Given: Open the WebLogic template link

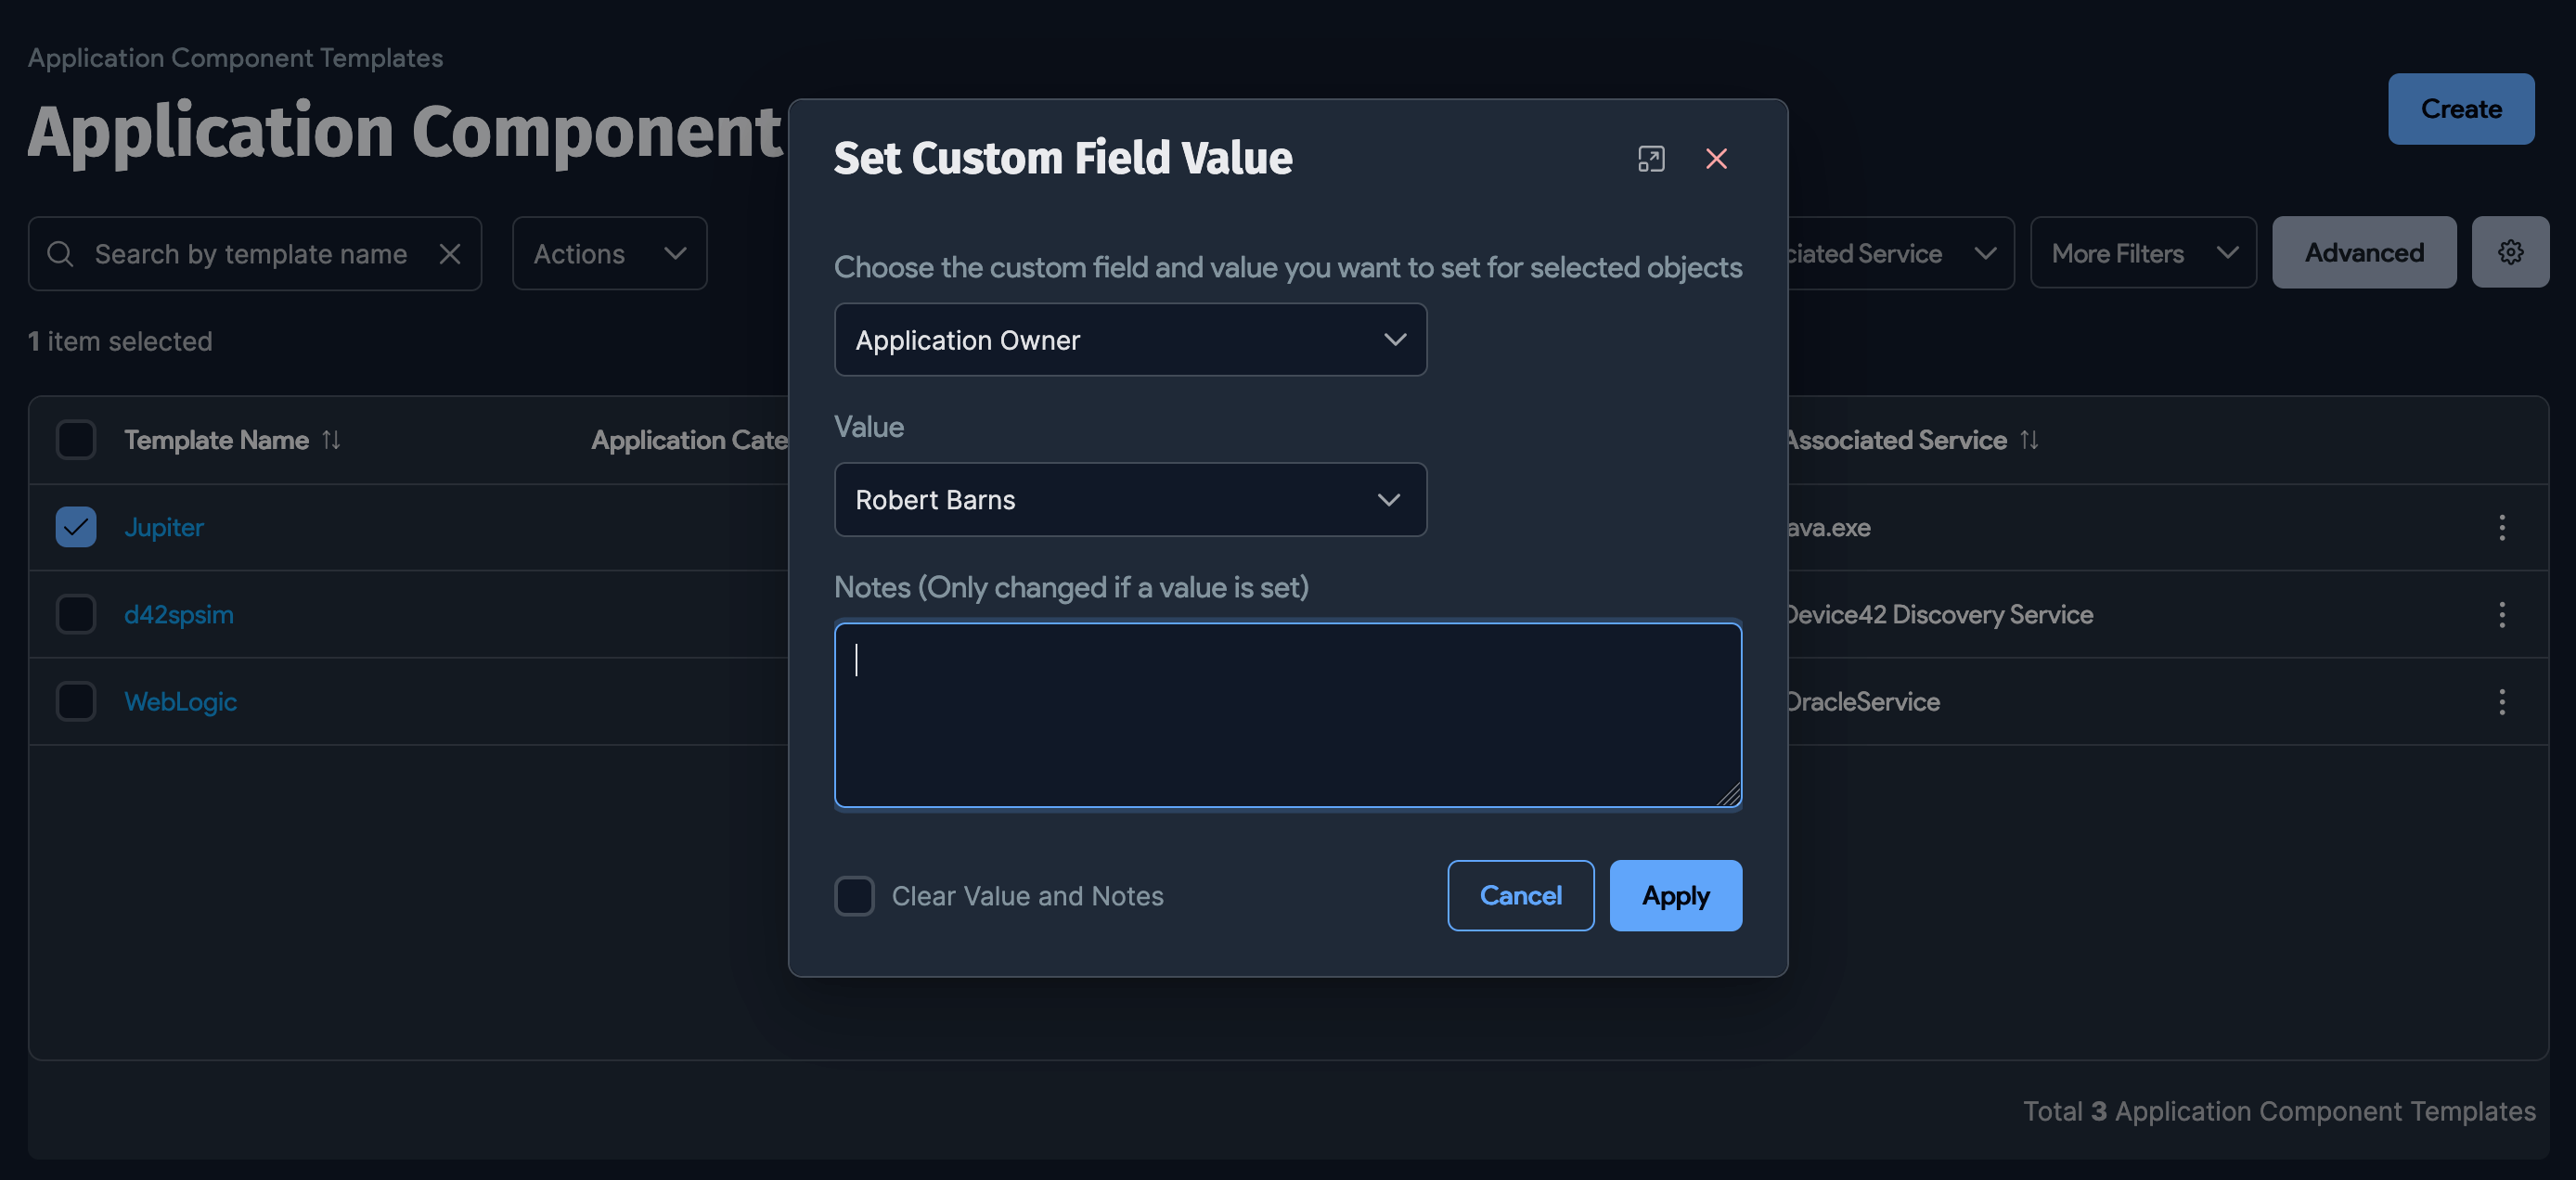Looking at the screenshot, I should pyautogui.click(x=180, y=701).
